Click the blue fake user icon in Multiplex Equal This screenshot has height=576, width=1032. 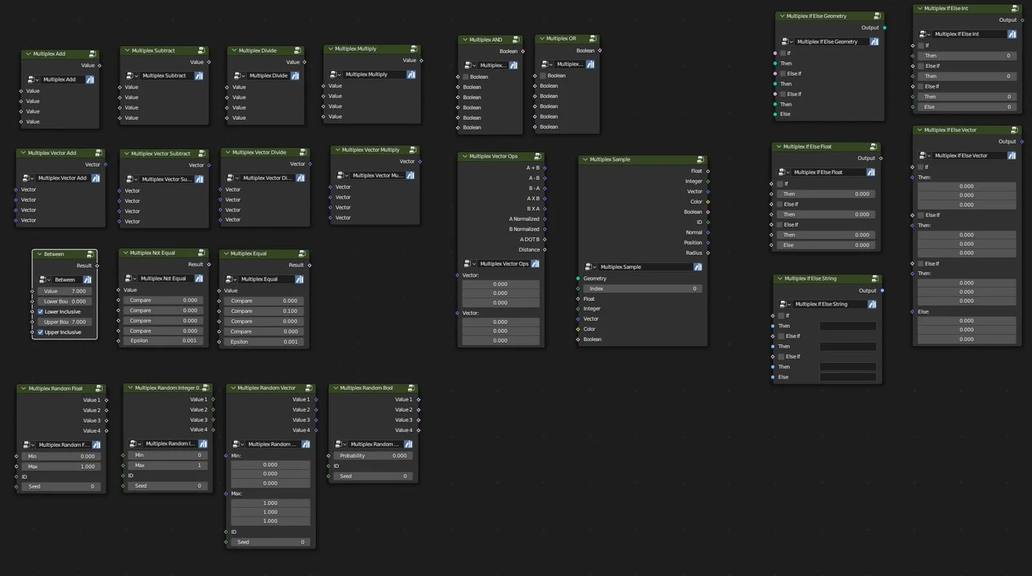click(299, 279)
